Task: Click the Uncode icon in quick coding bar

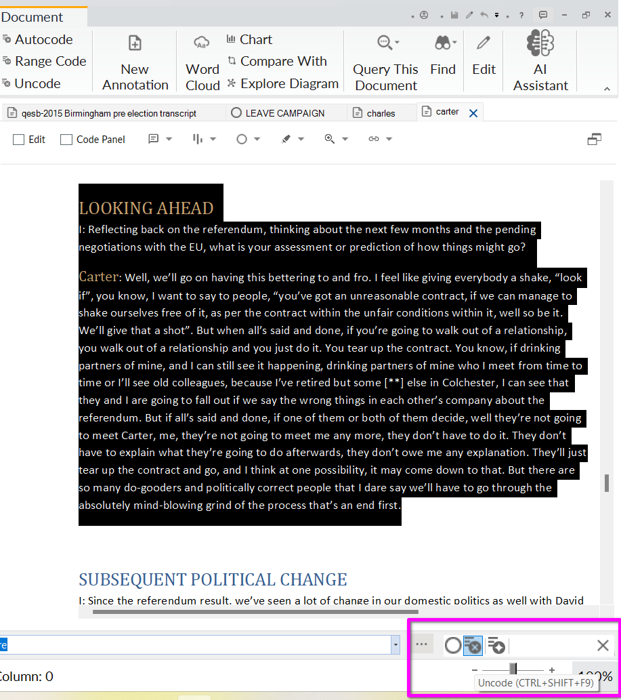Action: tap(473, 646)
